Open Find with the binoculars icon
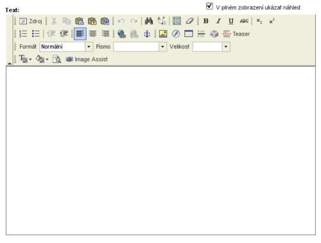Image resolution: width=321 pixels, height=243 pixels. tap(149, 21)
